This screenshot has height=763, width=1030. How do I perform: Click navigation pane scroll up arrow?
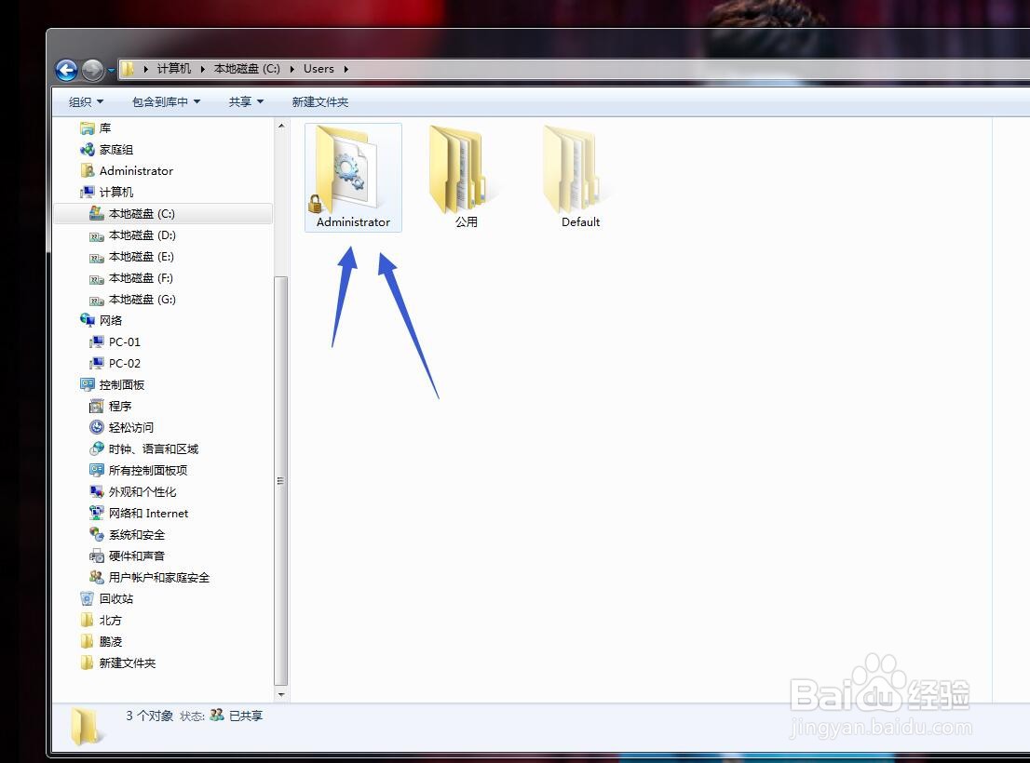(281, 126)
